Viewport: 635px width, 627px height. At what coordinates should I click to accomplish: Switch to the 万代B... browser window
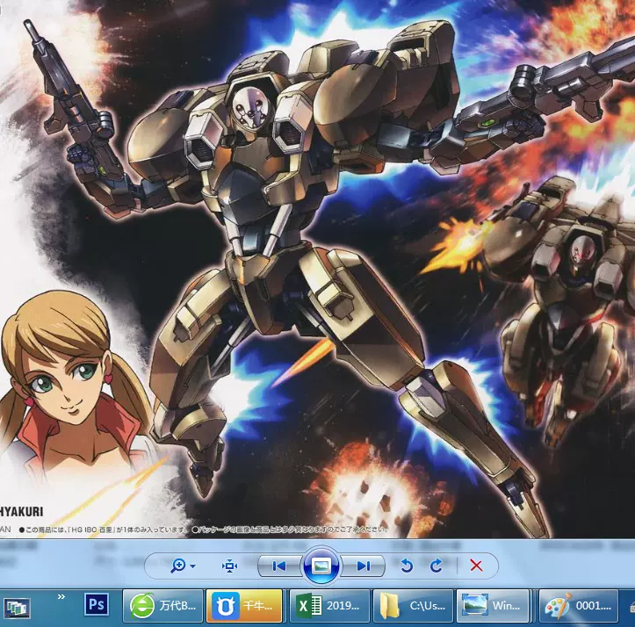[162, 606]
